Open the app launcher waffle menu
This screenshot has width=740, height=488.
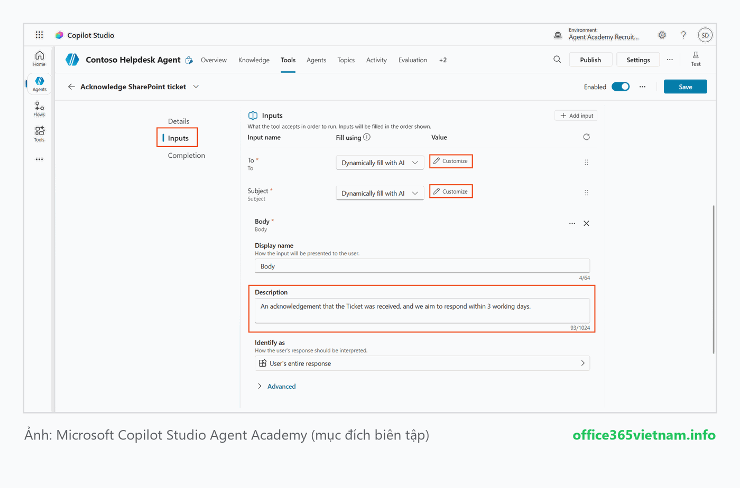(39, 35)
